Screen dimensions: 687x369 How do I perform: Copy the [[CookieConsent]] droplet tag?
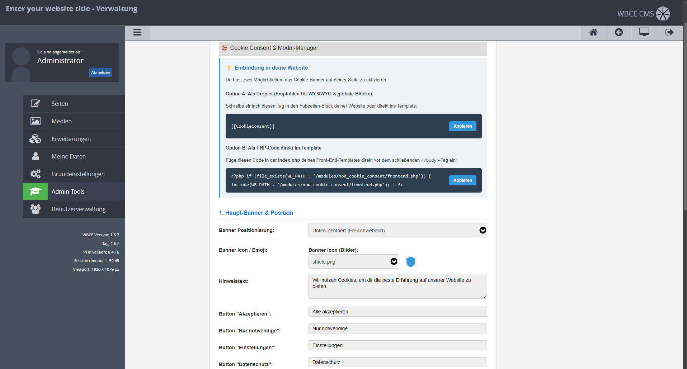(x=462, y=126)
